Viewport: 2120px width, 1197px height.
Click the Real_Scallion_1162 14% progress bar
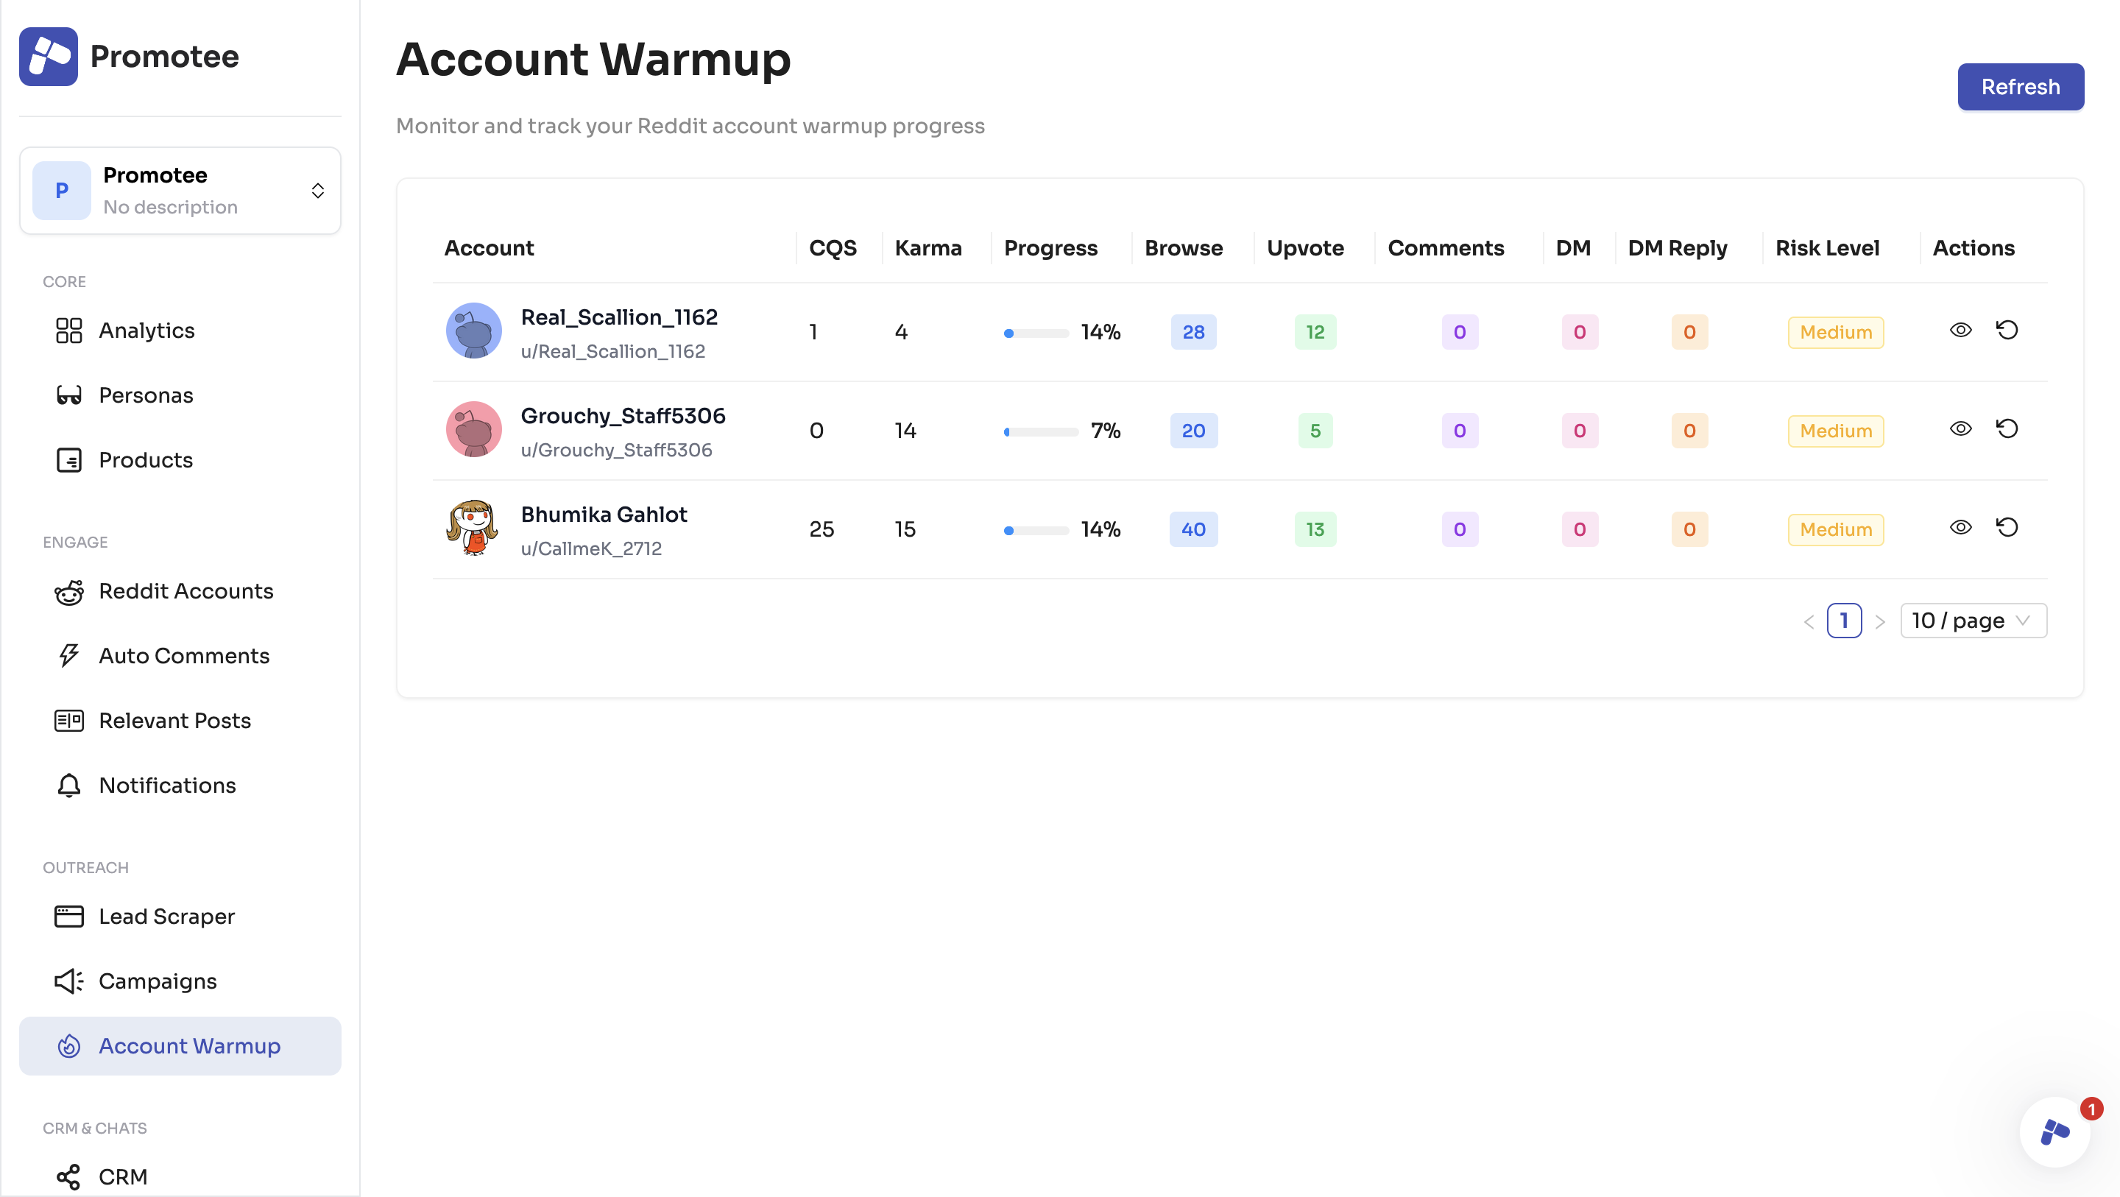pyautogui.click(x=1036, y=333)
